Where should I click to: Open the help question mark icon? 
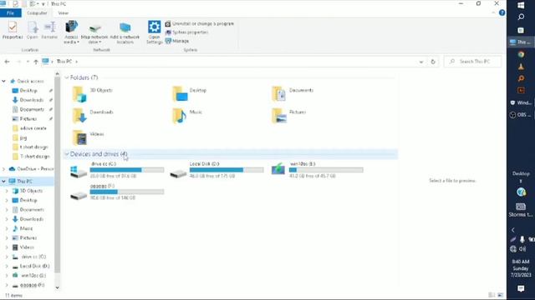pos(502,13)
